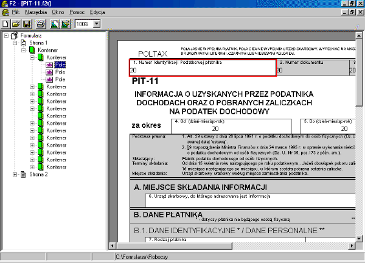Click the Podstawa prawna label
365x263 pixels.
click(149, 136)
